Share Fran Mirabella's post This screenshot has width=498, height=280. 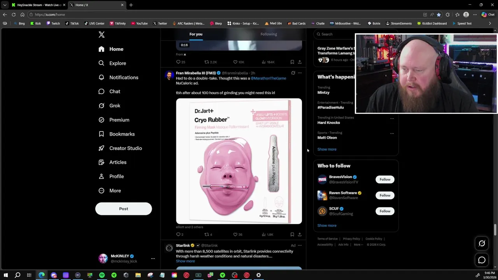[x=300, y=234]
